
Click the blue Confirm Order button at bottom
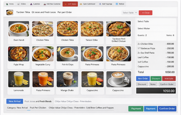coord(167,109)
